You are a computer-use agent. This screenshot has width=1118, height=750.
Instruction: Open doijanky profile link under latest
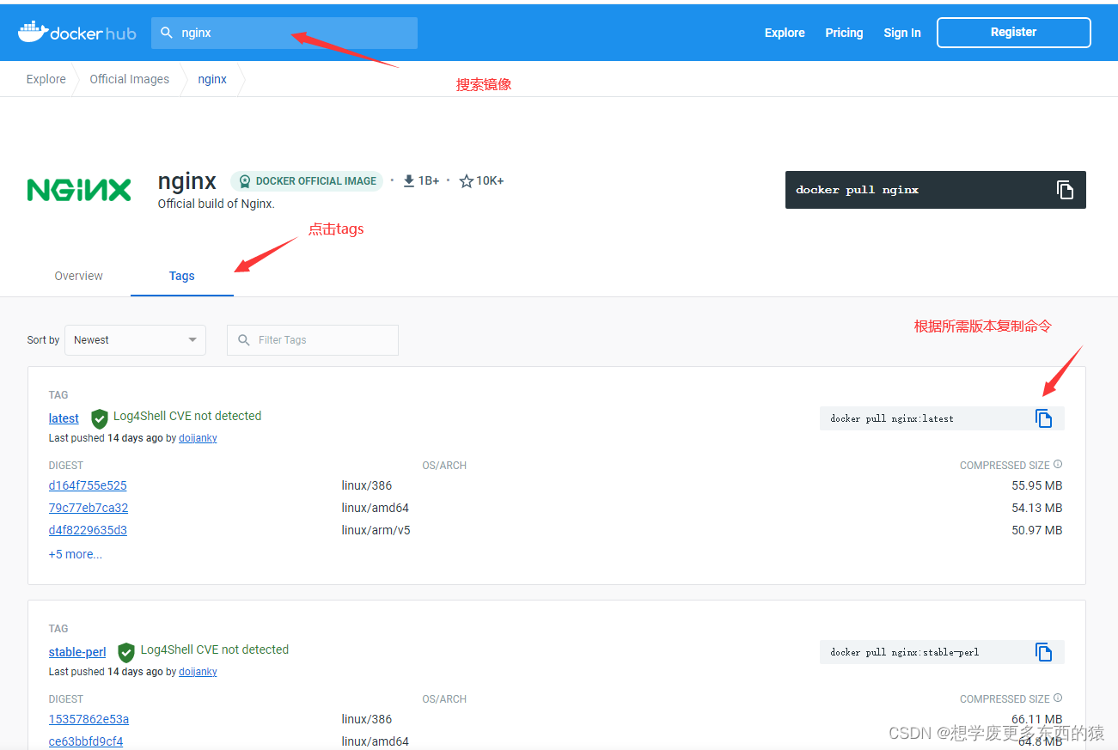click(x=198, y=438)
